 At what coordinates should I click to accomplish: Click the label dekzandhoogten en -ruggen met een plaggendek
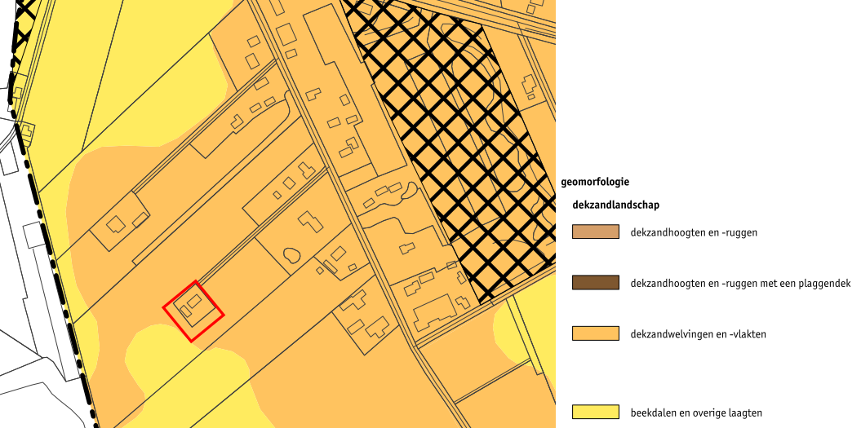click(x=740, y=283)
